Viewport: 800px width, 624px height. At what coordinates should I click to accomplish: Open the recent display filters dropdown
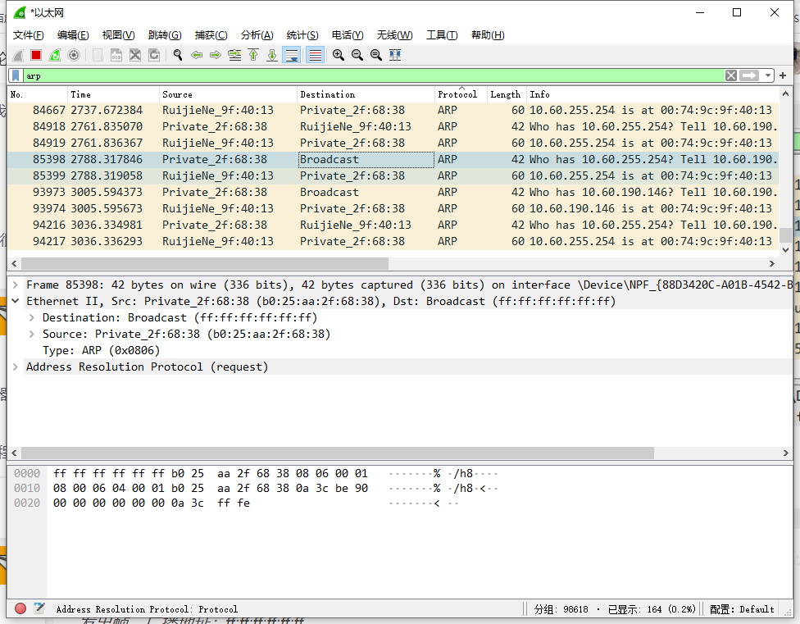768,75
